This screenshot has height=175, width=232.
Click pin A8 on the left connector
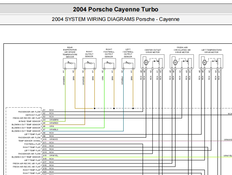click(x=44, y=133)
